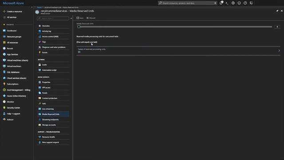284x160 pixels.
Task: Click the reserved units value box
Action: pos(277,27)
